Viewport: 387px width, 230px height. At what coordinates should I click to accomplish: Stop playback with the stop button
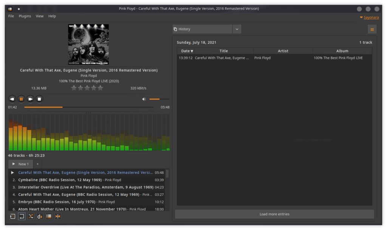click(x=39, y=99)
